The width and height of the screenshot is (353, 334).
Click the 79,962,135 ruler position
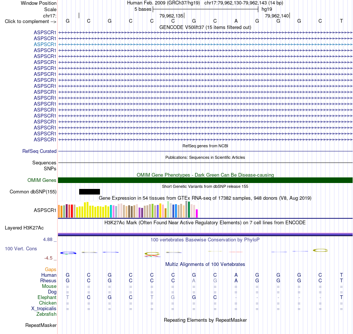(171, 16)
